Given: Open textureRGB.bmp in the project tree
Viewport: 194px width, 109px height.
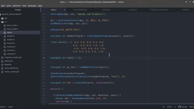Looking at the screenshot, I should (x=11, y=68).
